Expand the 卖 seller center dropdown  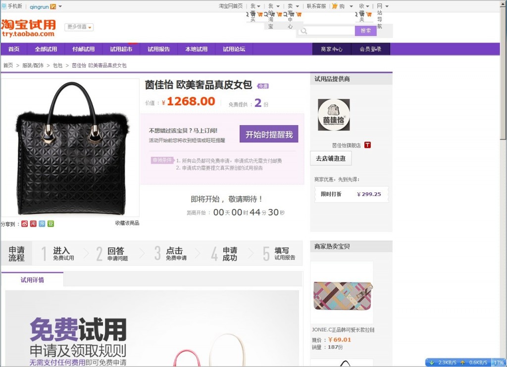click(x=297, y=6)
